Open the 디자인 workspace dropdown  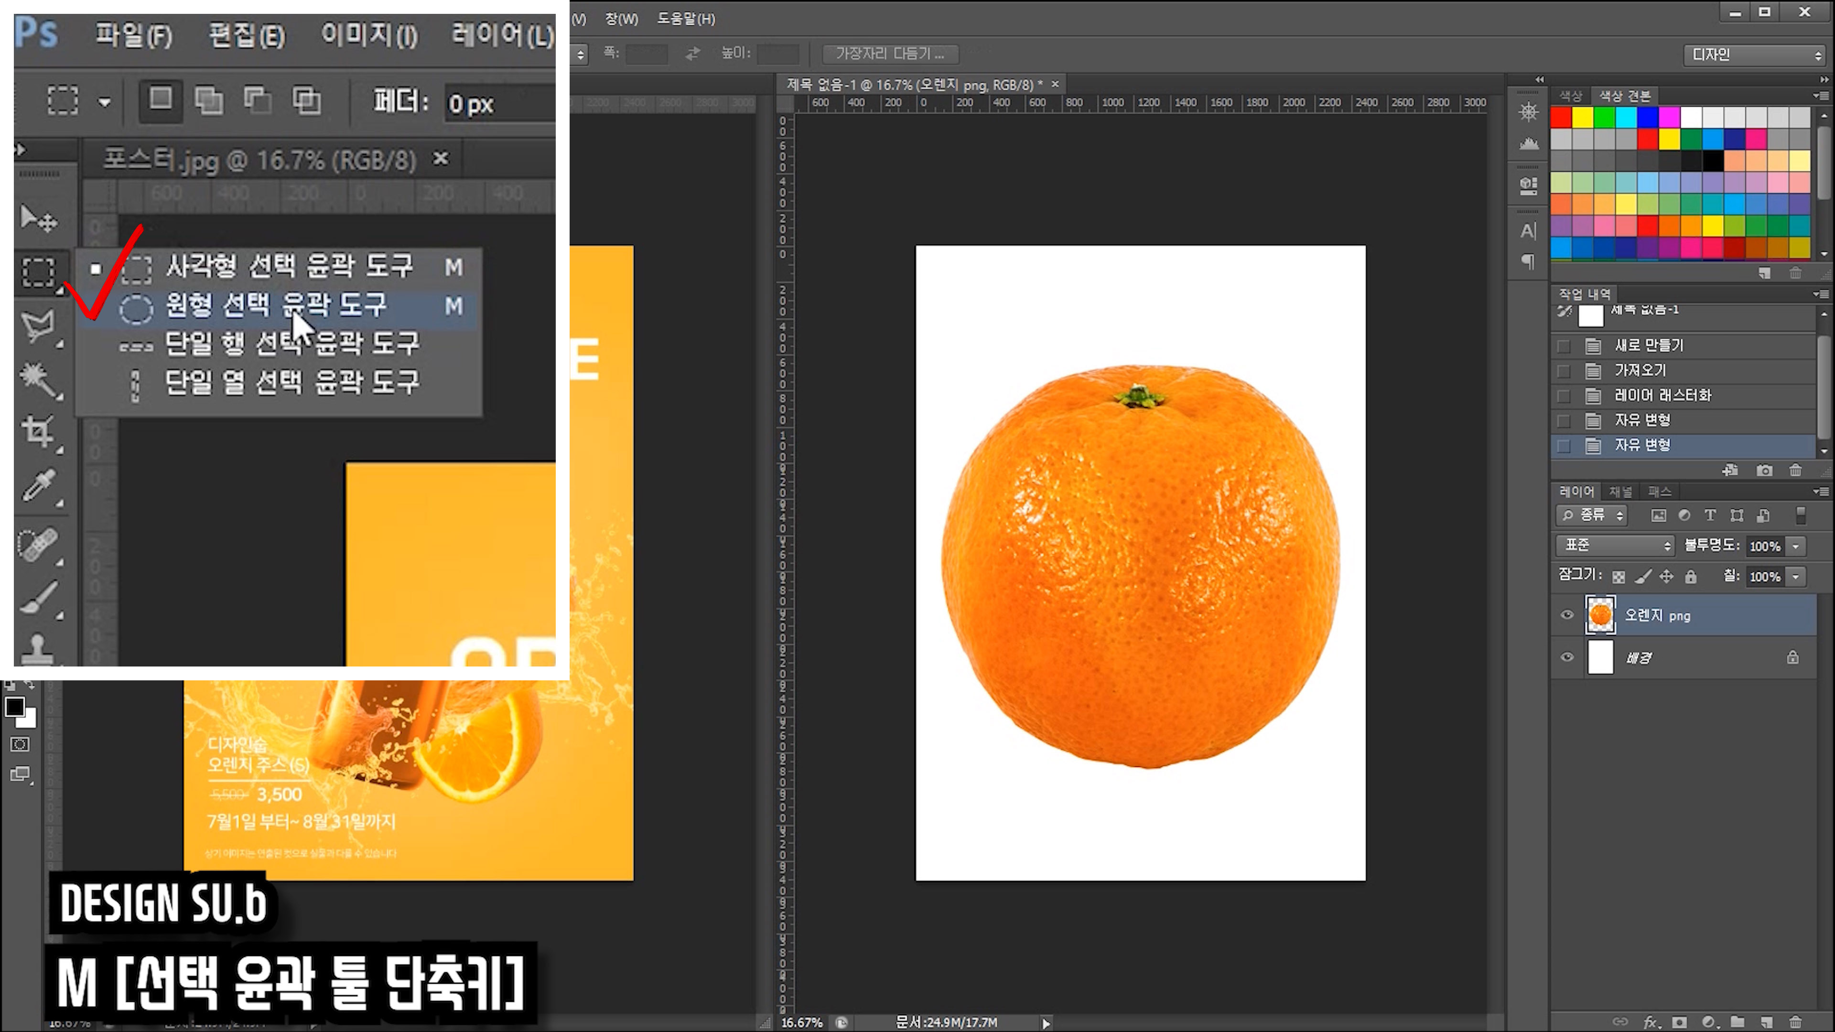tap(1755, 55)
